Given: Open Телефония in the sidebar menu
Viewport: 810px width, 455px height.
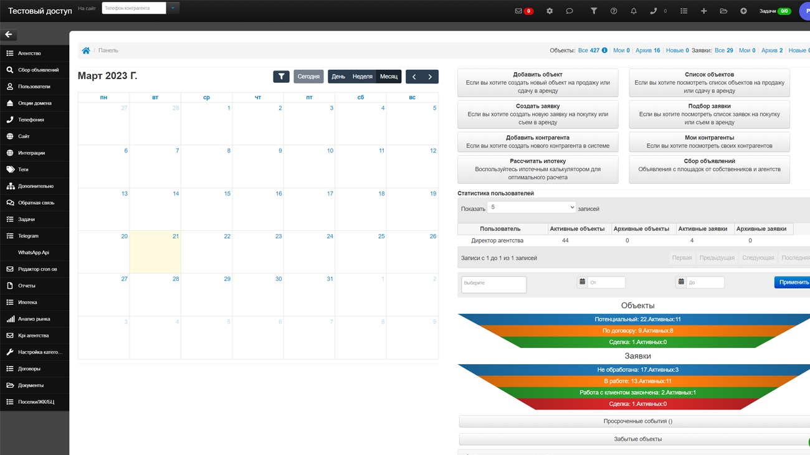Looking at the screenshot, I should 31,120.
